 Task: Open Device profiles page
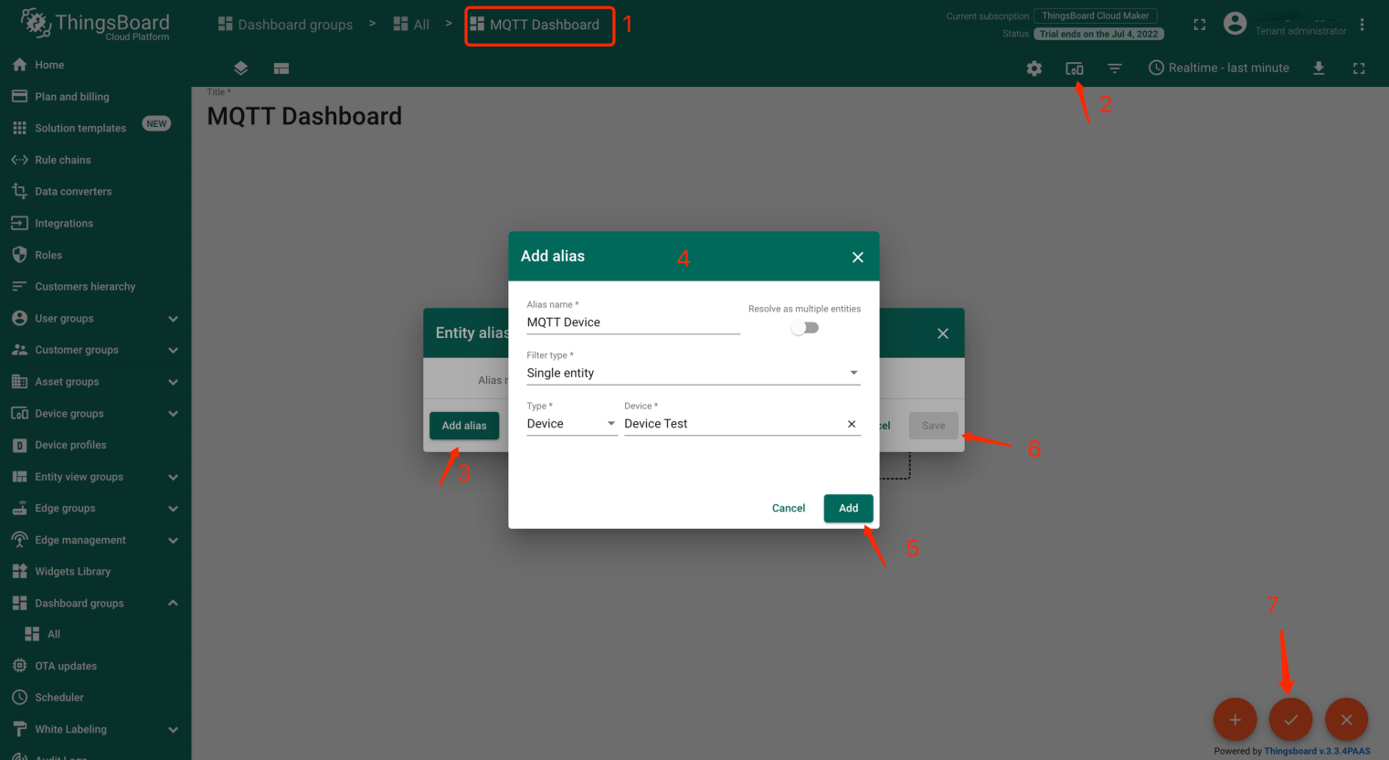click(96, 445)
